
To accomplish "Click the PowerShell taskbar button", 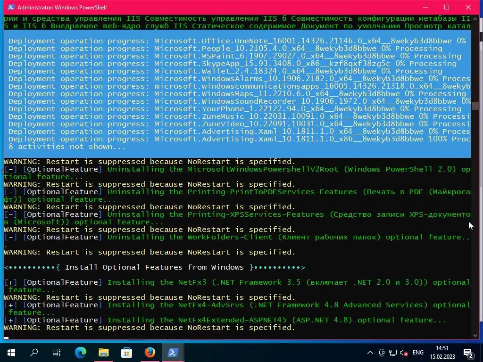I will click(173, 353).
